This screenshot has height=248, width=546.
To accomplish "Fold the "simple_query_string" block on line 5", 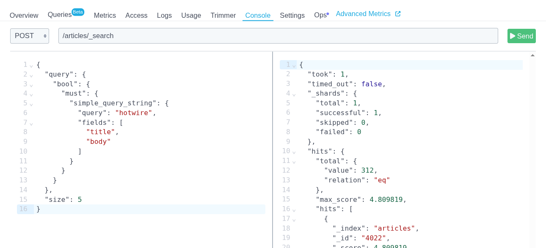I will pos(31,104).
